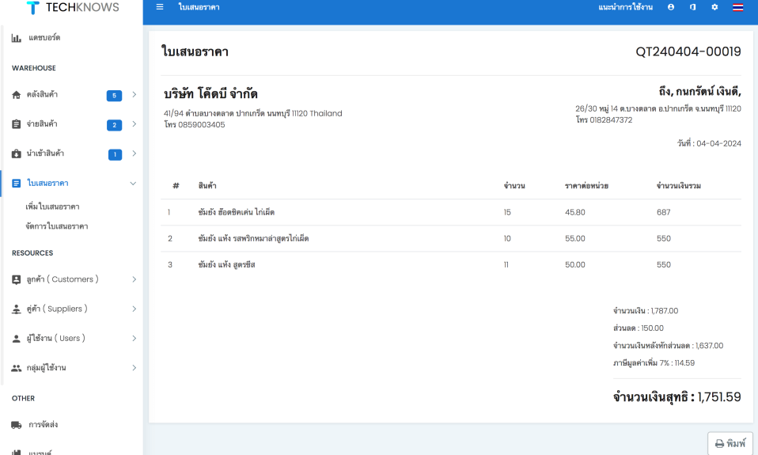Viewport: 758px width, 455px height.
Task: Click the badge showing 1 on นำเข้าสินค้า
Action: (115, 154)
